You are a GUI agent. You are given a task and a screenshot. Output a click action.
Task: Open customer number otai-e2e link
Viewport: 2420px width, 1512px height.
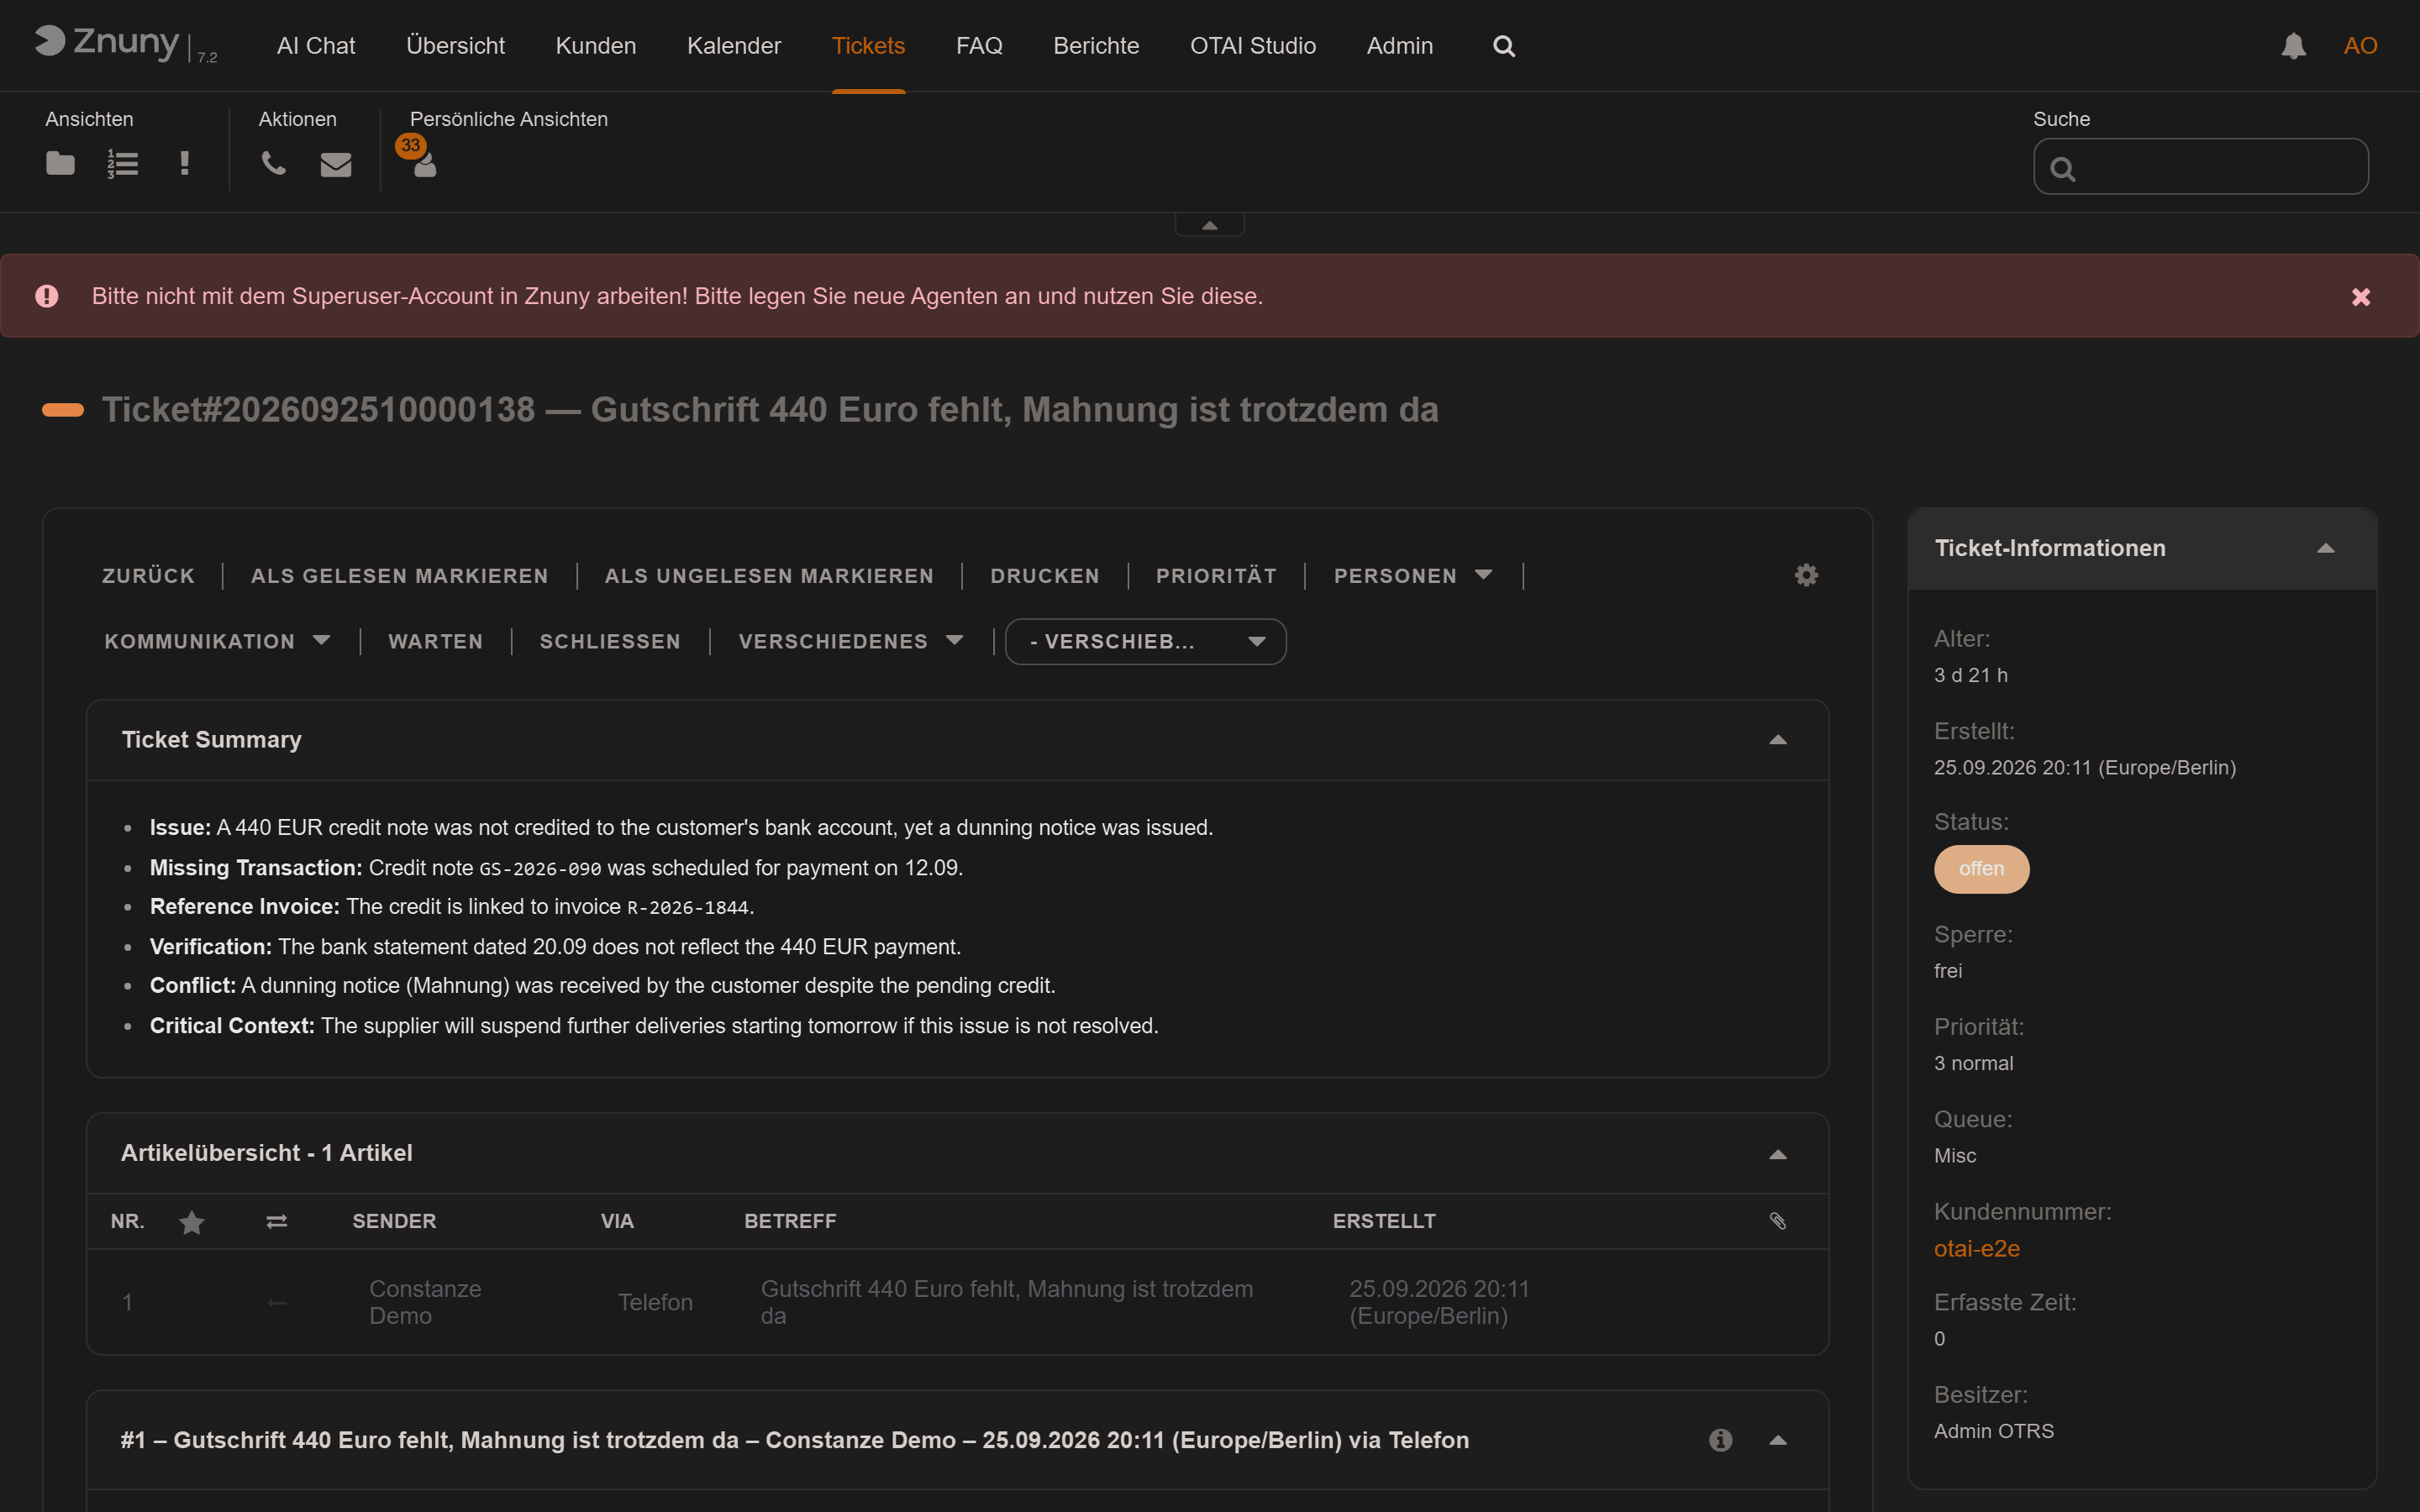[1977, 1248]
